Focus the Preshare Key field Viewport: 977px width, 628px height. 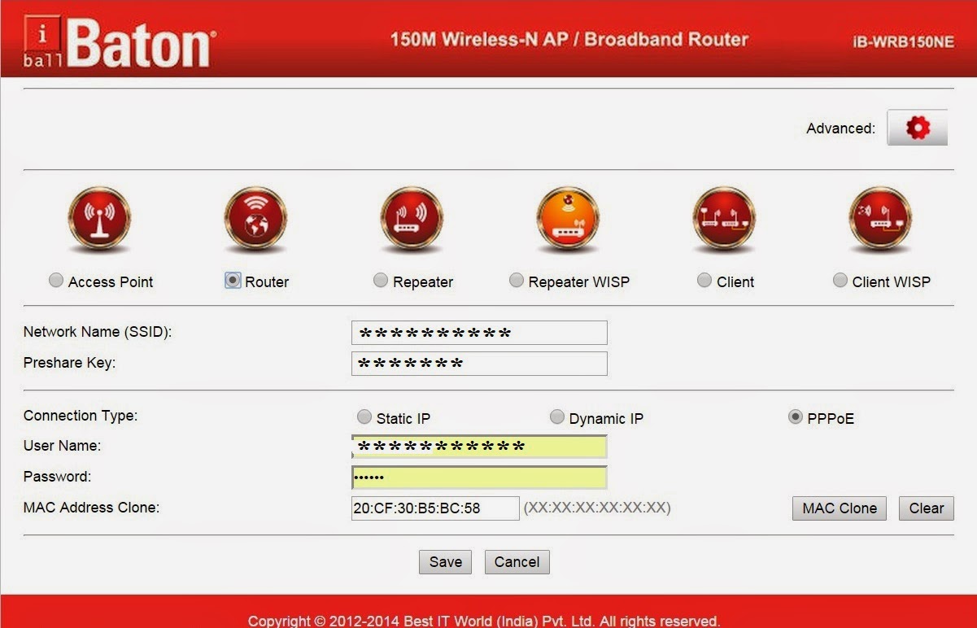(479, 364)
